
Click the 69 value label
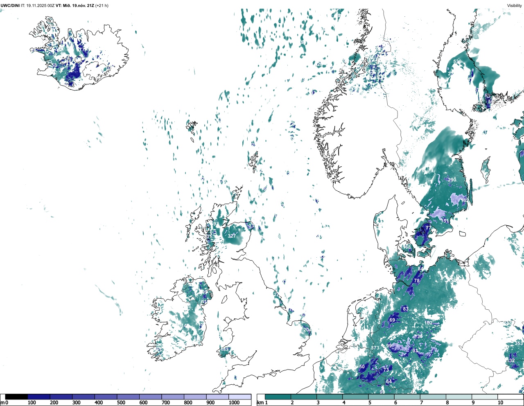click(x=392, y=320)
